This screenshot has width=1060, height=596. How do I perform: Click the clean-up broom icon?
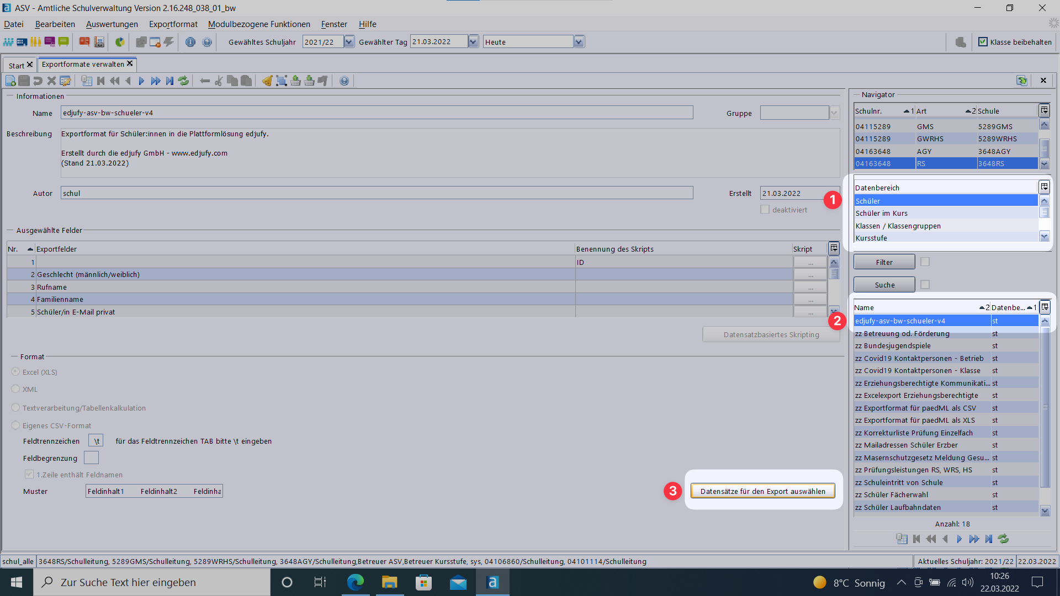point(267,81)
